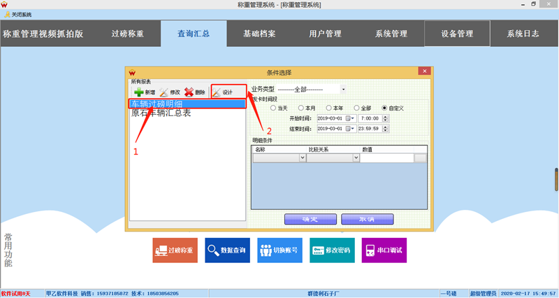This screenshot has height=298, width=559.
Task: Open the 修改密码 change password tile
Action: pos(332,250)
